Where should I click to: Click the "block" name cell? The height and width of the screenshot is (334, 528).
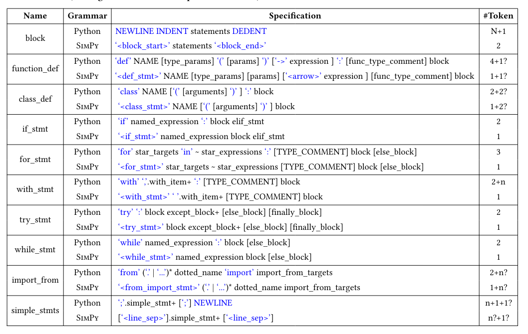point(35,38)
